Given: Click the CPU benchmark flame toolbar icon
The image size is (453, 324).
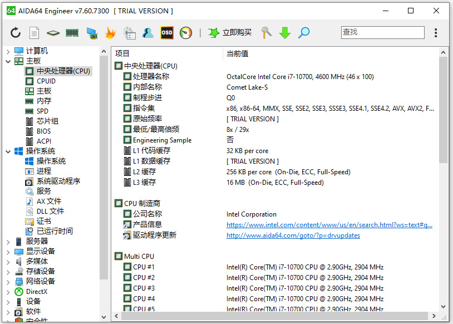Looking at the screenshot, I should click(111, 32).
